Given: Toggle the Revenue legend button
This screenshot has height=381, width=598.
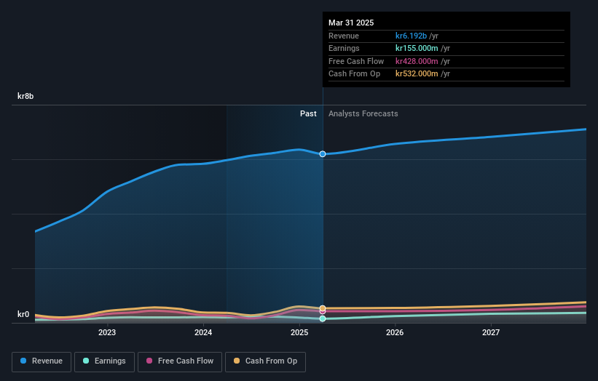Looking at the screenshot, I should click(x=42, y=361).
